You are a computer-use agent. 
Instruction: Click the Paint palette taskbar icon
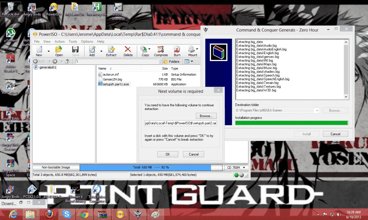click(x=156, y=215)
